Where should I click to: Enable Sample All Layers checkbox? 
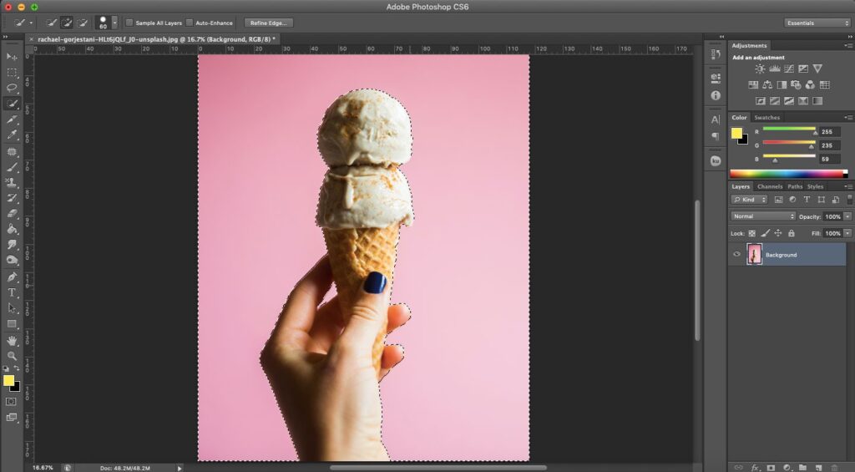129,23
